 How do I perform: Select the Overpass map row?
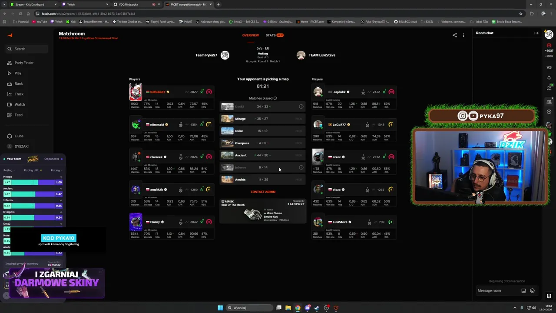[x=263, y=143]
